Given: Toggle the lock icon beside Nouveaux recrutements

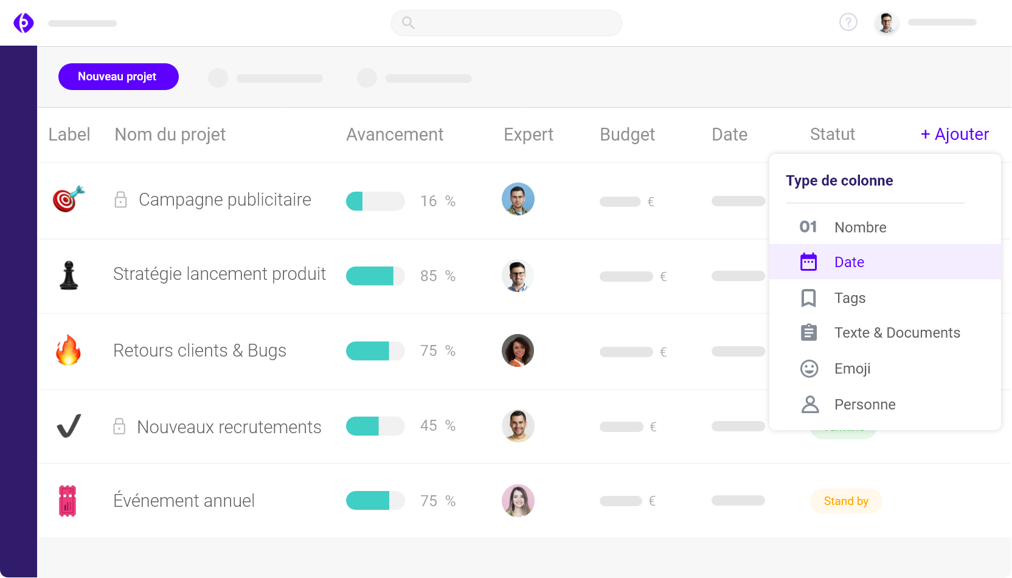Looking at the screenshot, I should (x=120, y=427).
